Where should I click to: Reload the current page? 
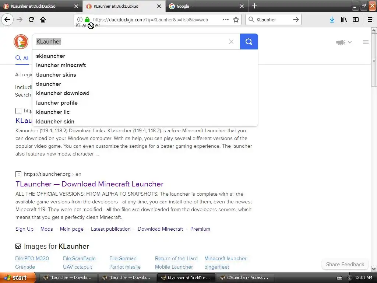click(x=32, y=20)
